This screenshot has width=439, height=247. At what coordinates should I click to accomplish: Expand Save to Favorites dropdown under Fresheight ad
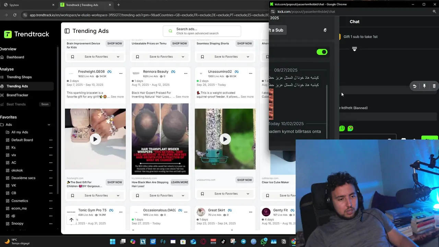coord(118,196)
